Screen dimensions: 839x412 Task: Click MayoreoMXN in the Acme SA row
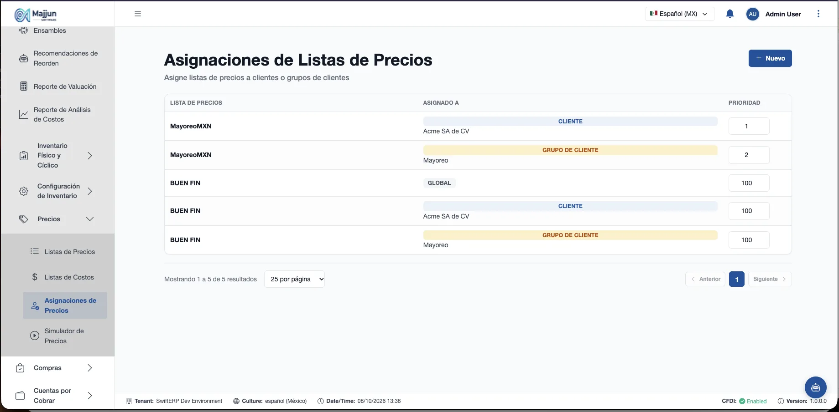click(x=191, y=126)
